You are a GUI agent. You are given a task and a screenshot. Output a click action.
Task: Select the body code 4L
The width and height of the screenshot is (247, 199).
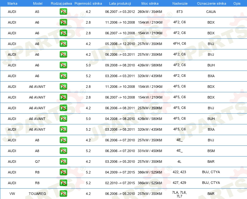click(x=179, y=162)
